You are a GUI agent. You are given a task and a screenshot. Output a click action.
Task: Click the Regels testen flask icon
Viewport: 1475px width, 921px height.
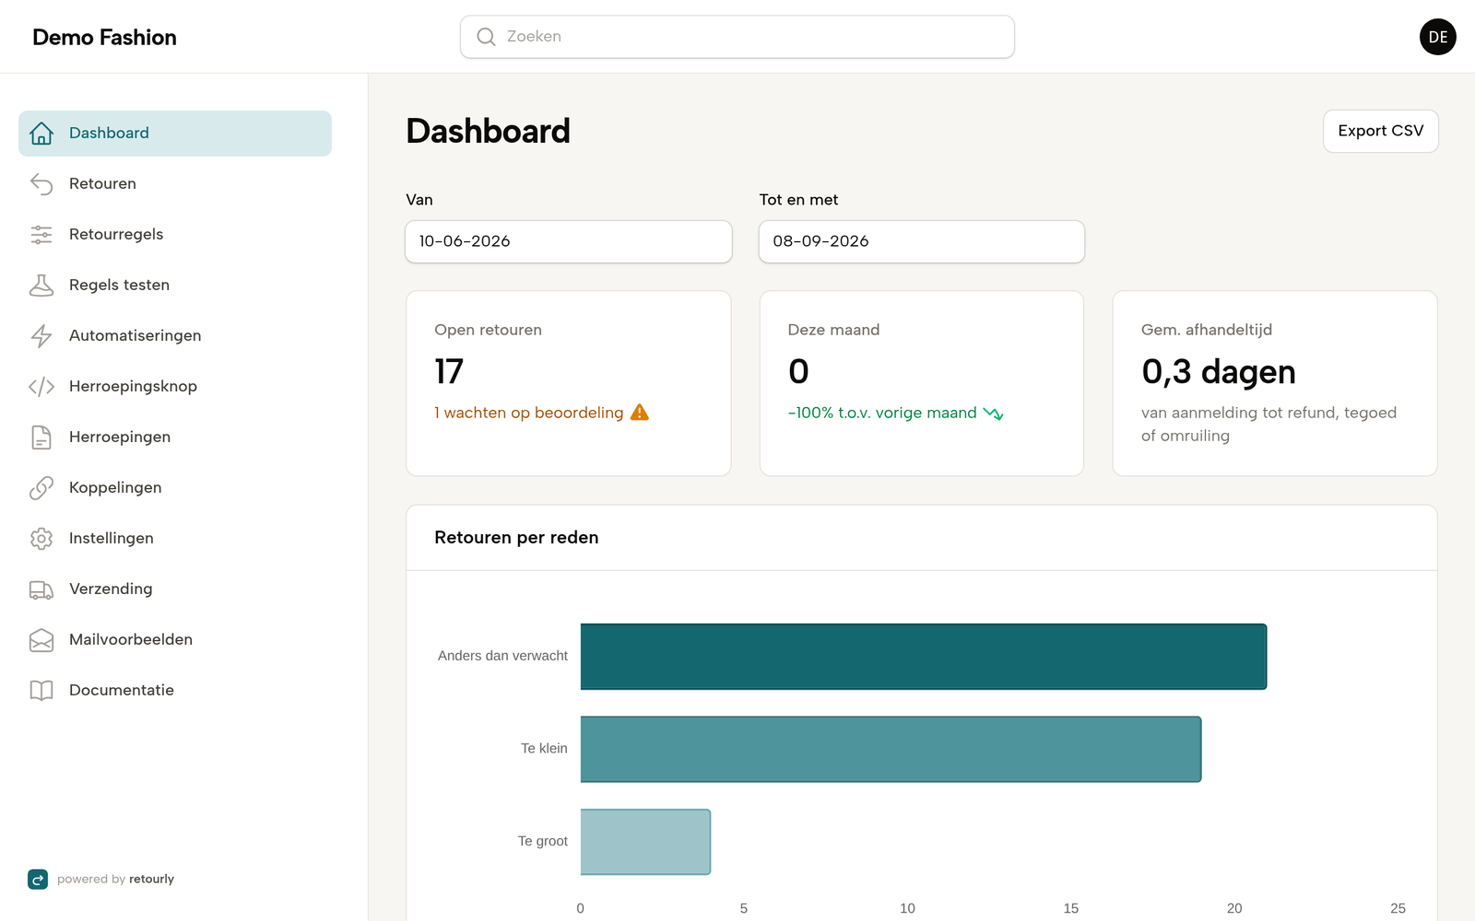41,286
